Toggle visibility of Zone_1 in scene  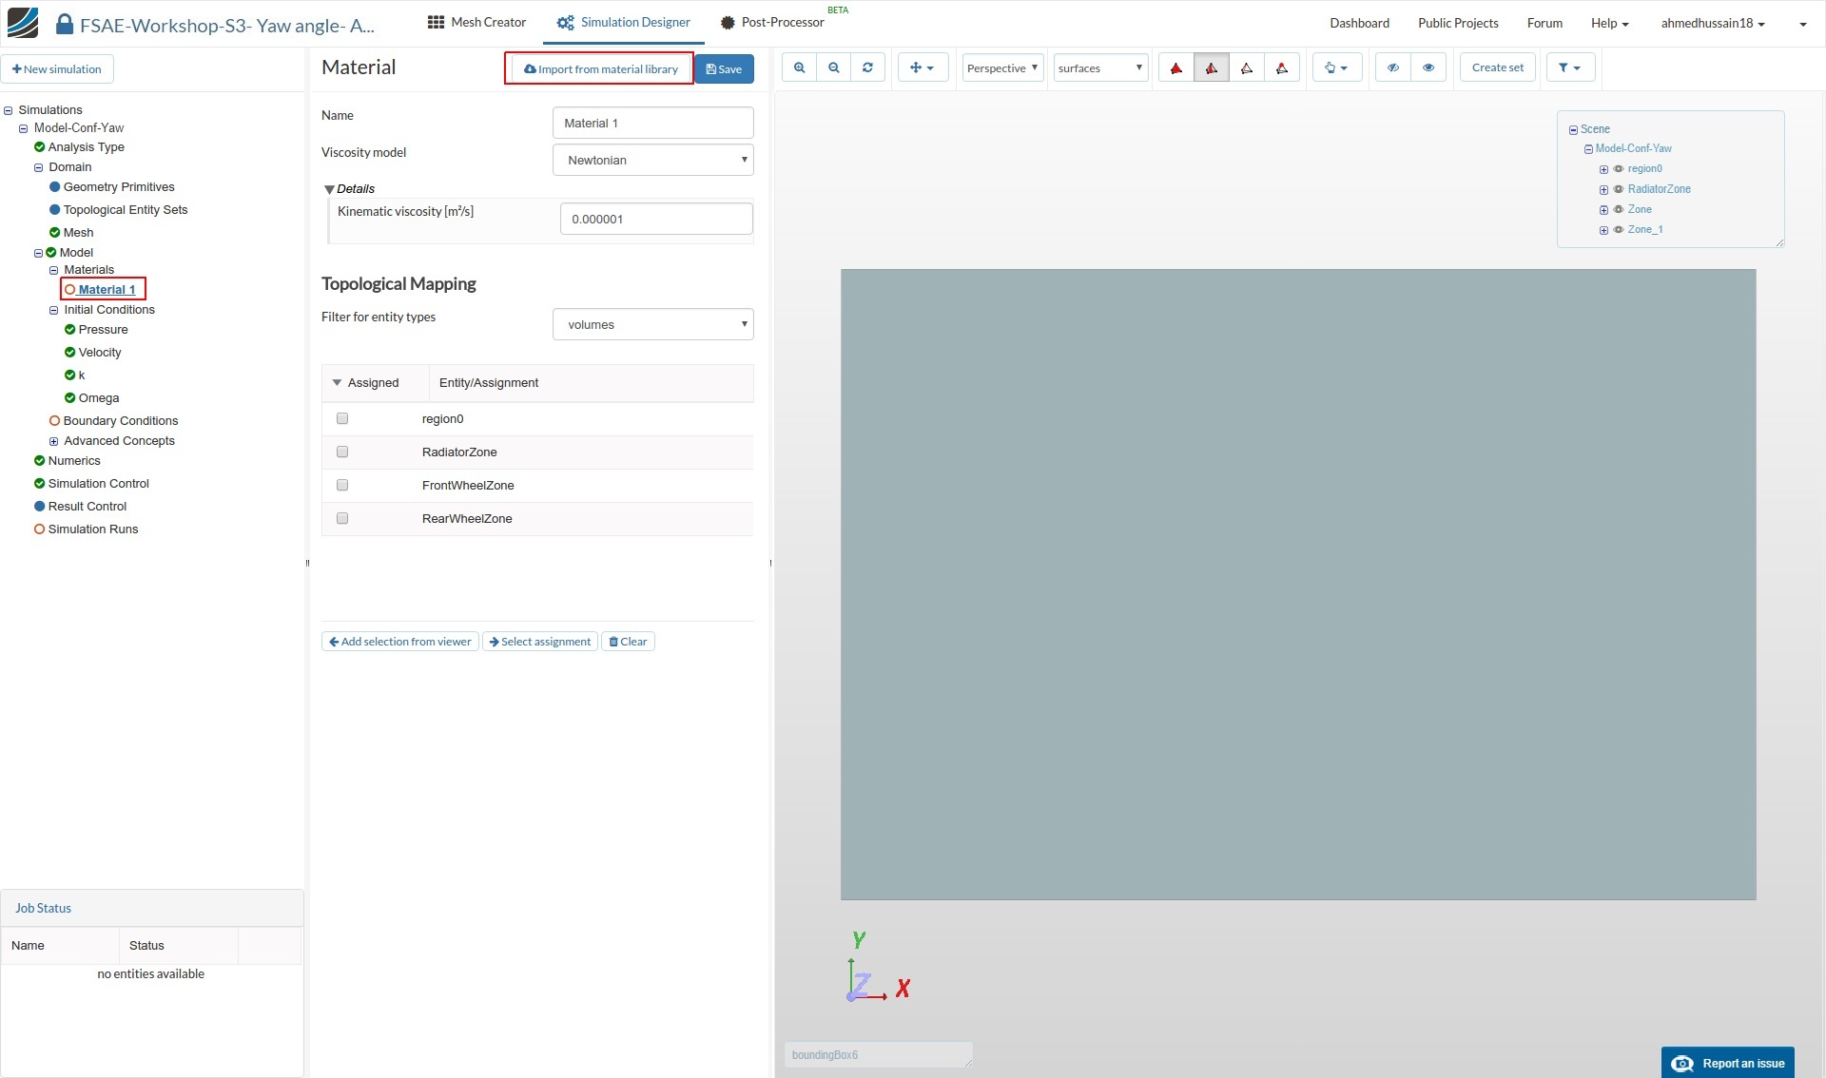point(1618,229)
